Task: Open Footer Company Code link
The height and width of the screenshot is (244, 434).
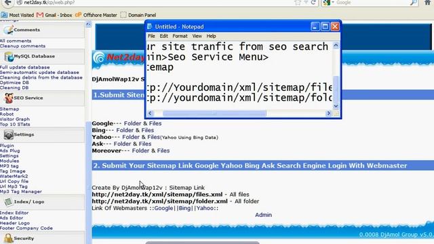Action: point(26,228)
